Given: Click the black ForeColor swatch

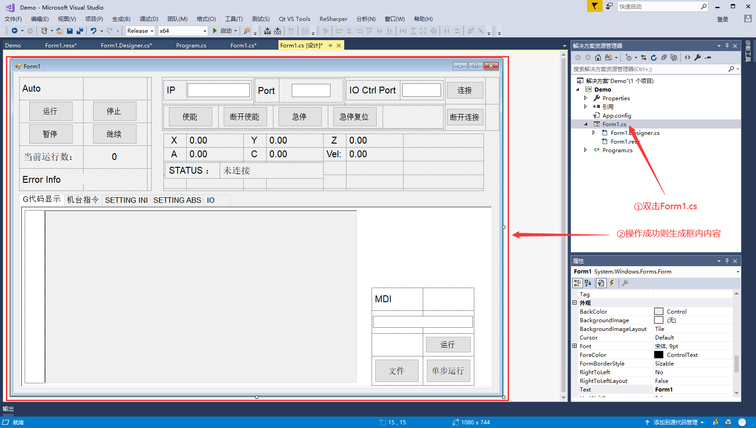Looking at the screenshot, I should pos(659,355).
